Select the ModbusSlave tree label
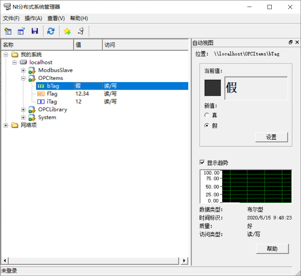The height and width of the screenshot is (276, 301). coord(55,70)
